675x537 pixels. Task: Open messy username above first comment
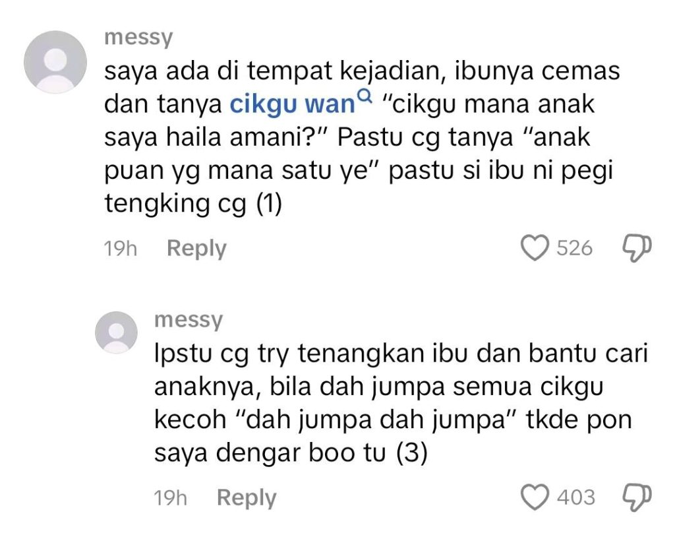tap(138, 38)
